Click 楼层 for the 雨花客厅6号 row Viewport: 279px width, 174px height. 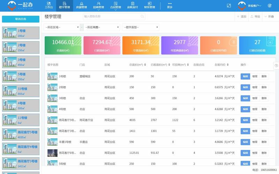tap(255, 153)
